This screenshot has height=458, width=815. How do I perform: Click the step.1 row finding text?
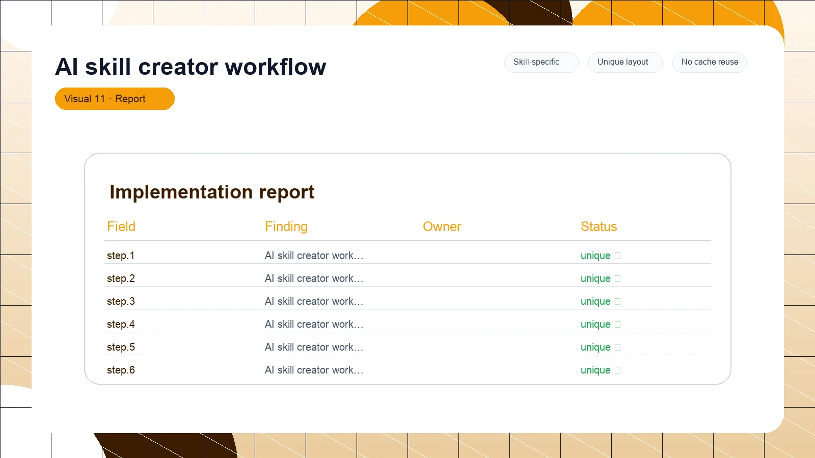coord(314,255)
